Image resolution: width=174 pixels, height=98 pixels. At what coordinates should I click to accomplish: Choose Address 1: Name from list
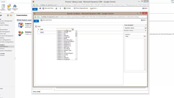(62, 39)
